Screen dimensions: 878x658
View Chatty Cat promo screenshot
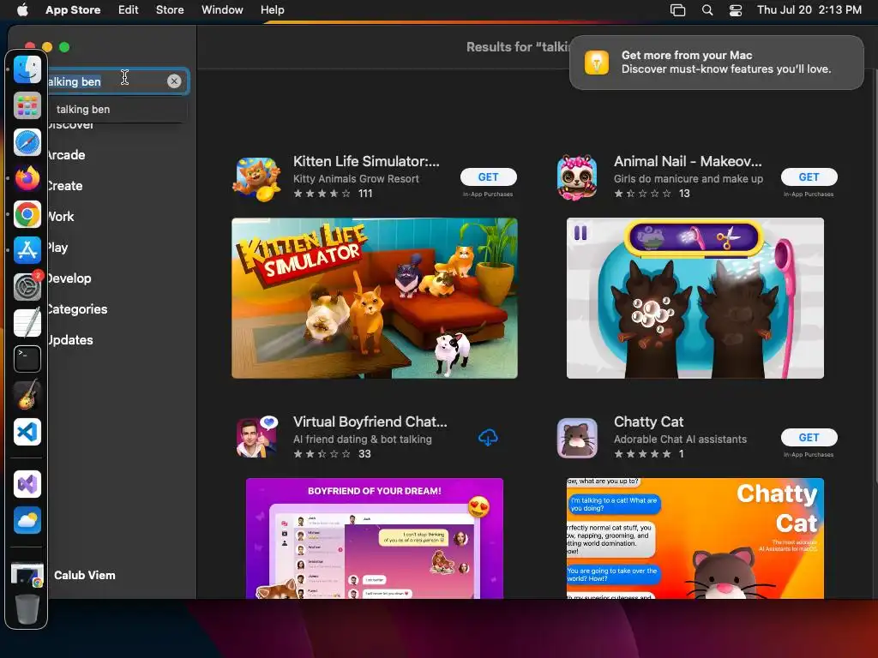695,538
